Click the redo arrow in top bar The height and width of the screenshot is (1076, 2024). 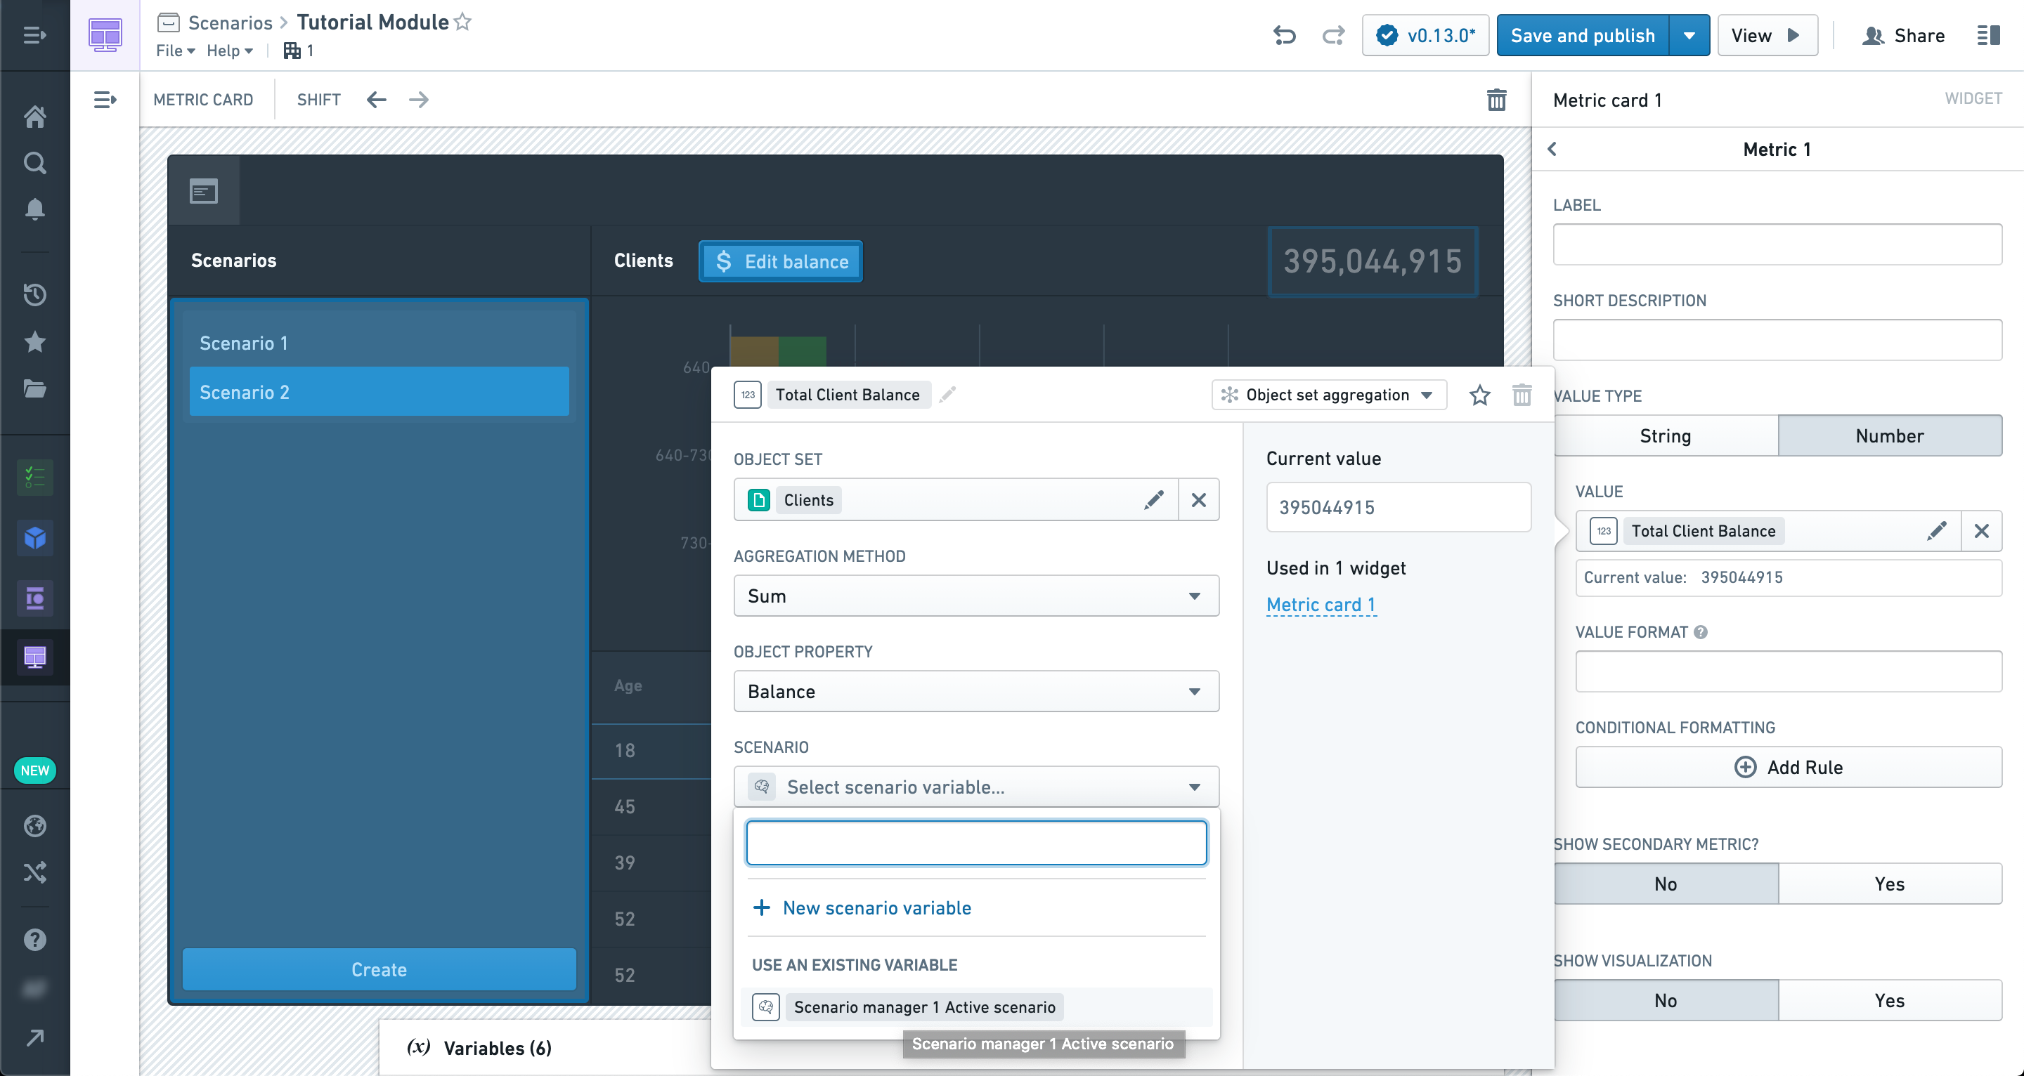tap(1333, 35)
